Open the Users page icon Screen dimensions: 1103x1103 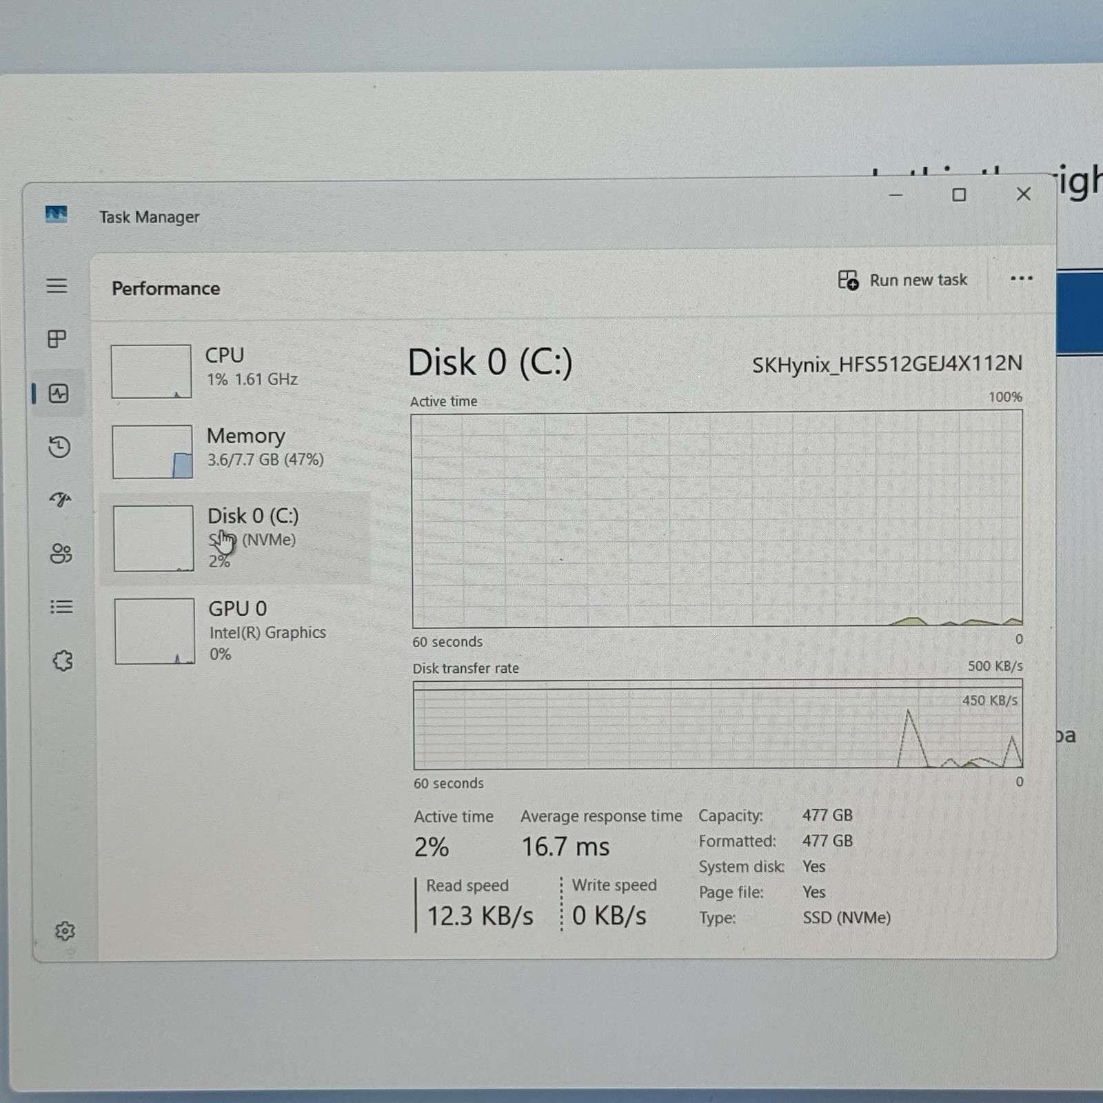[61, 553]
